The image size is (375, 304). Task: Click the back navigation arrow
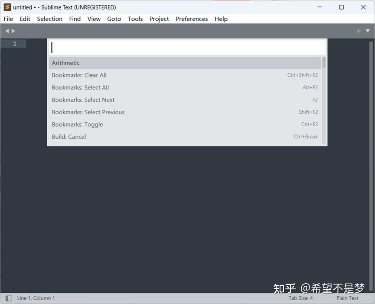tap(6, 30)
